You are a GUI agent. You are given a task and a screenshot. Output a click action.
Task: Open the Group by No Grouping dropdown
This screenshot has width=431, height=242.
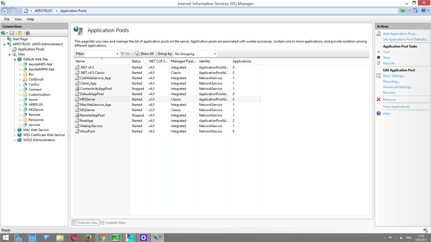(195, 54)
